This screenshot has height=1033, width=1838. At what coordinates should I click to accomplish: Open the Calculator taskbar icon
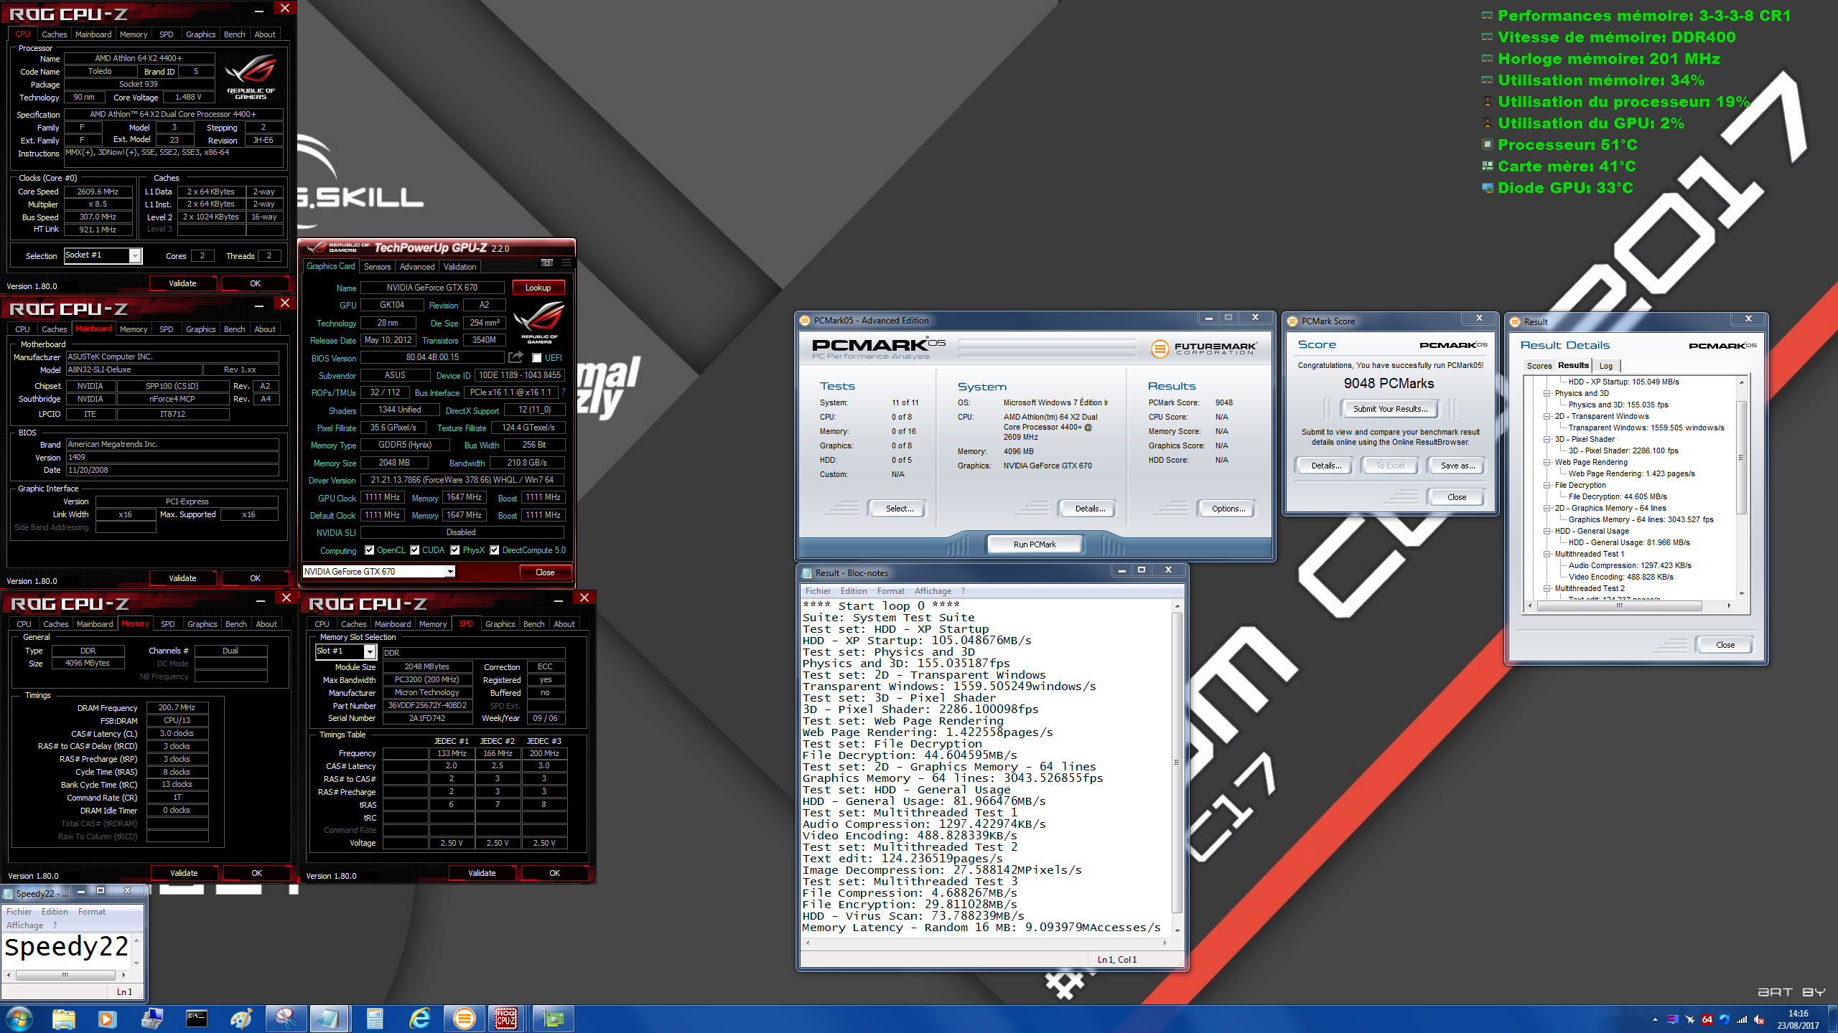tap(375, 1018)
